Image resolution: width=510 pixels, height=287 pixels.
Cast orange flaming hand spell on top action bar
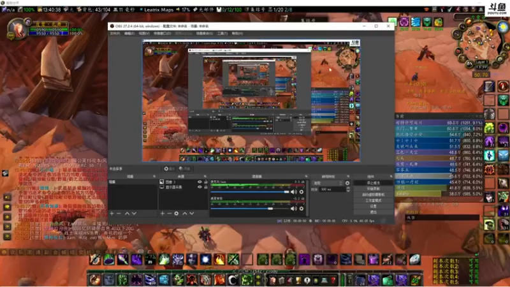[x=219, y=260]
